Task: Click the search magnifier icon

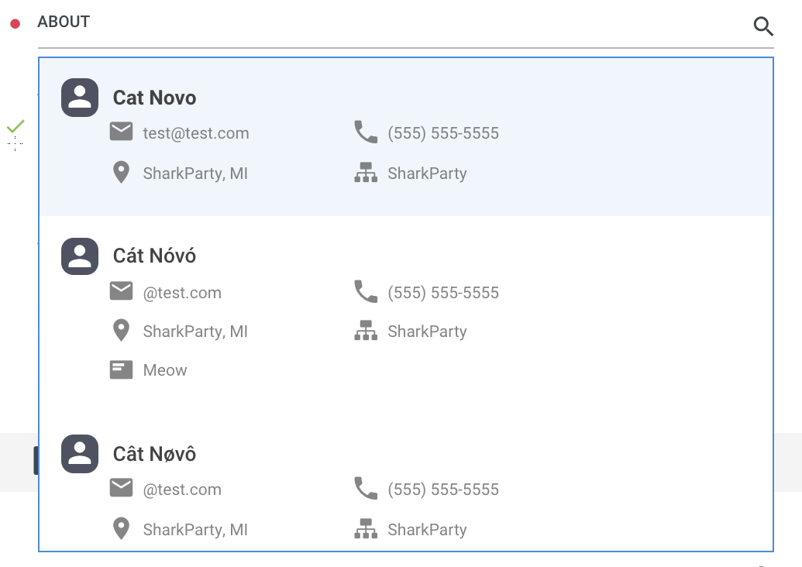Action: [763, 26]
